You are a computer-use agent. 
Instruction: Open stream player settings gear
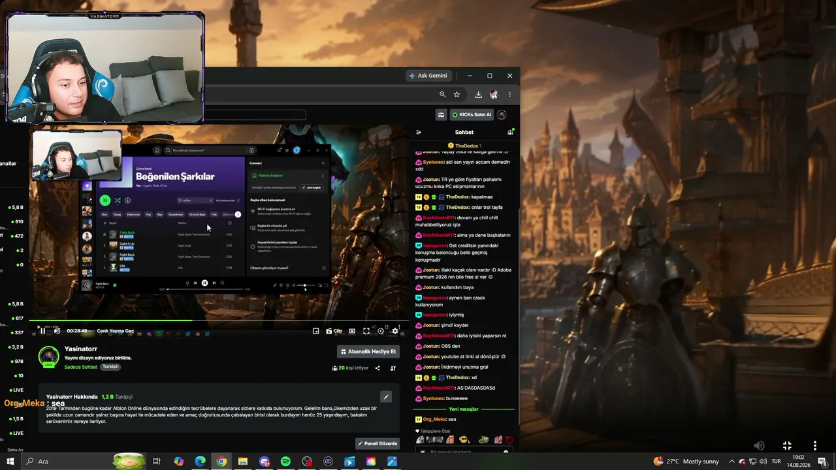tap(395, 331)
